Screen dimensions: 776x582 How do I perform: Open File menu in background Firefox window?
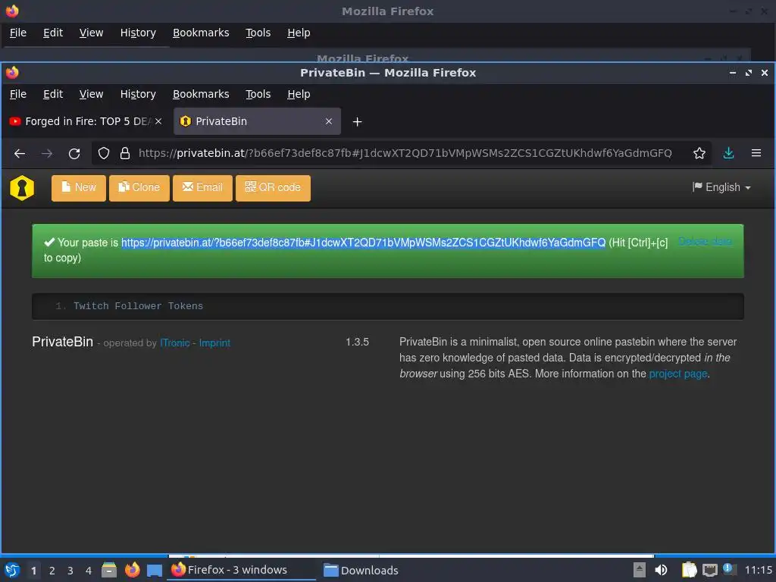[x=18, y=33]
